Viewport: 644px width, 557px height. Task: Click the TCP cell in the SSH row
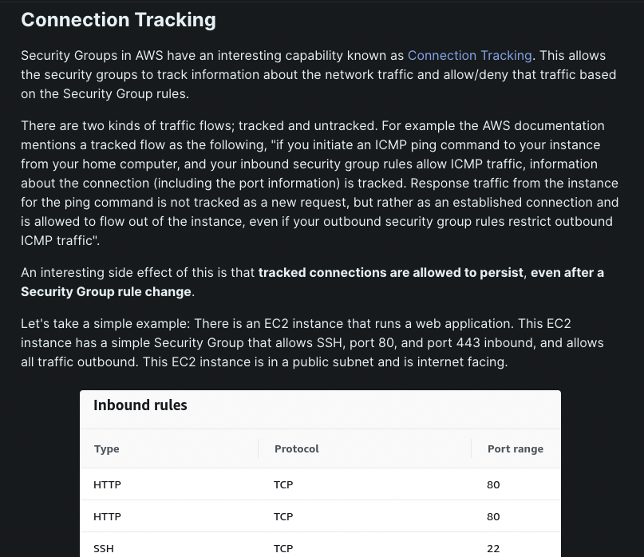(283, 548)
